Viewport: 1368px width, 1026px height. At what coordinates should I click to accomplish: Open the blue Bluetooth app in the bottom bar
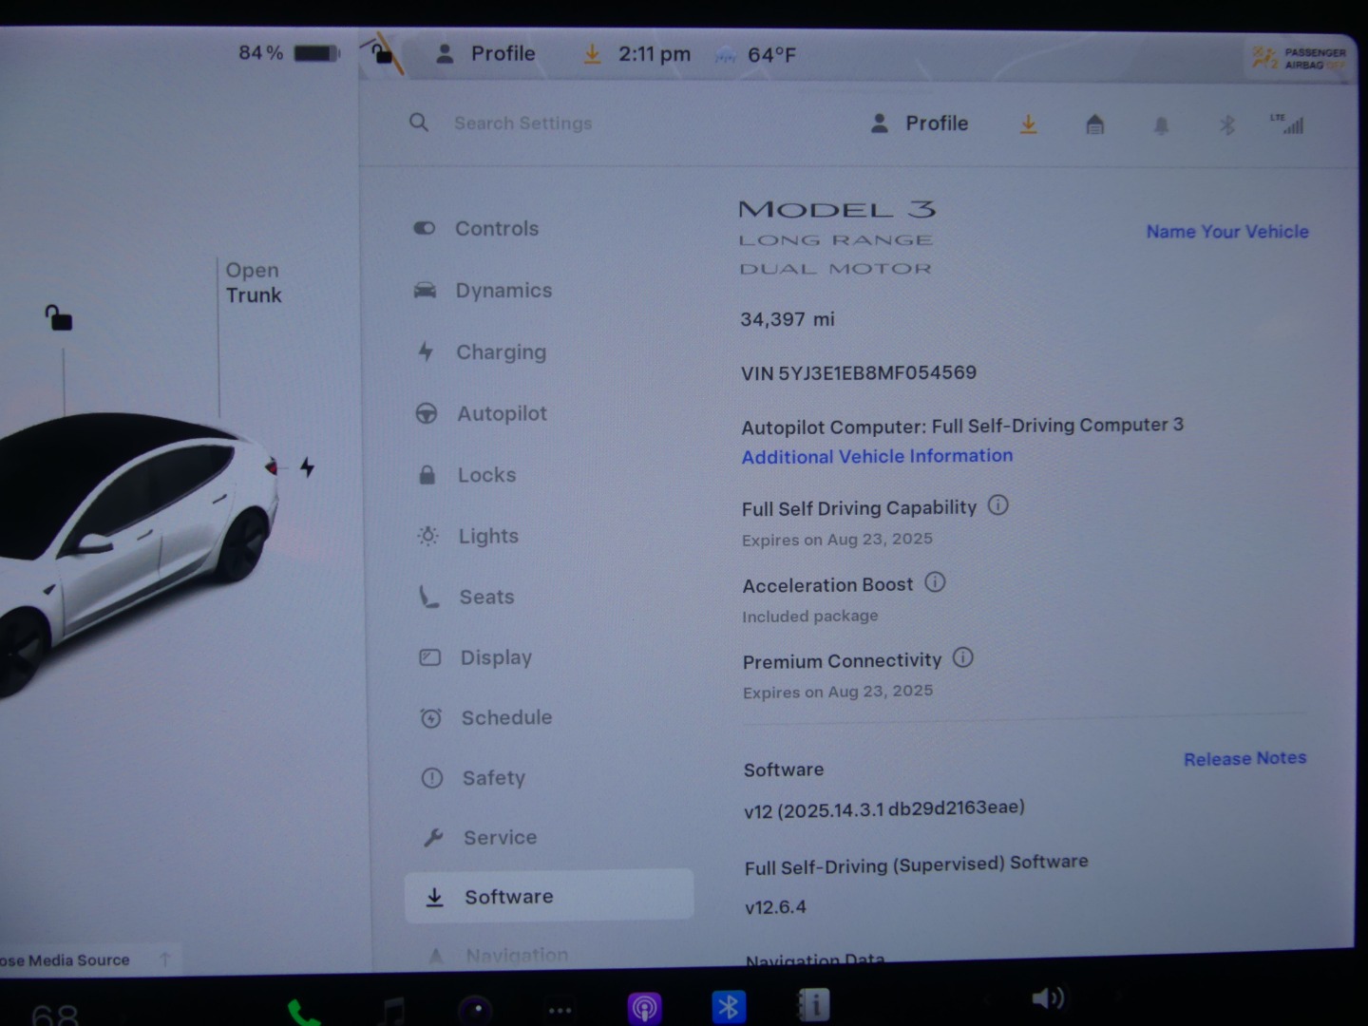click(729, 1006)
